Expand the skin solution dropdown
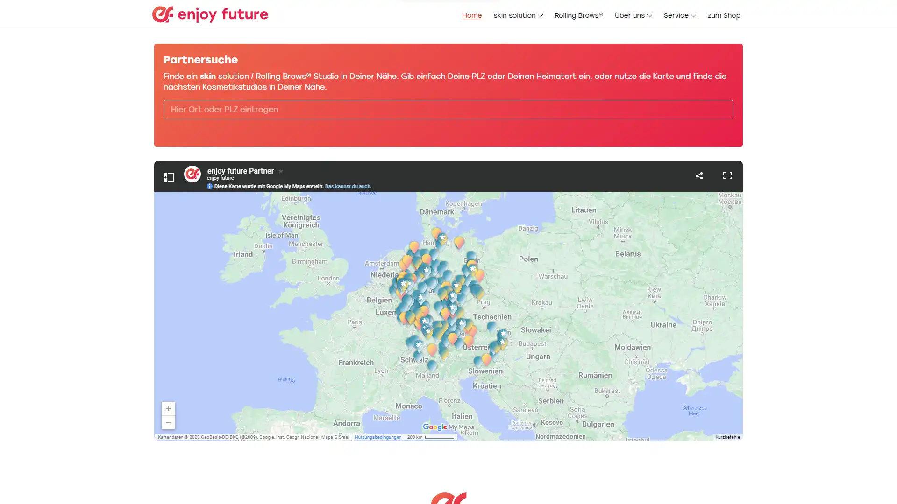 (x=518, y=15)
